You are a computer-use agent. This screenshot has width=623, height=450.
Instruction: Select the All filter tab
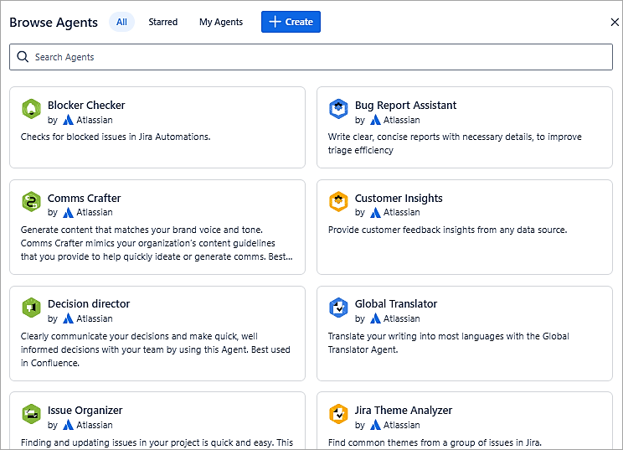tap(121, 22)
